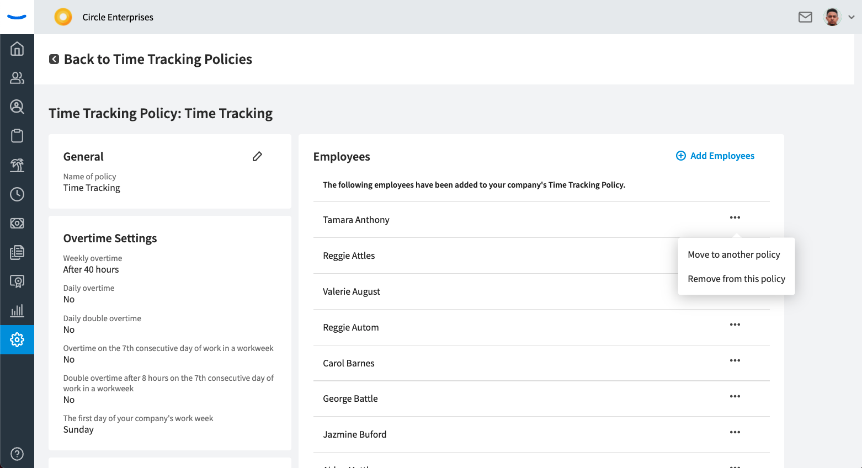This screenshot has width=862, height=468.
Task: Open the clipboard icon in sidebar
Action: coord(17,136)
